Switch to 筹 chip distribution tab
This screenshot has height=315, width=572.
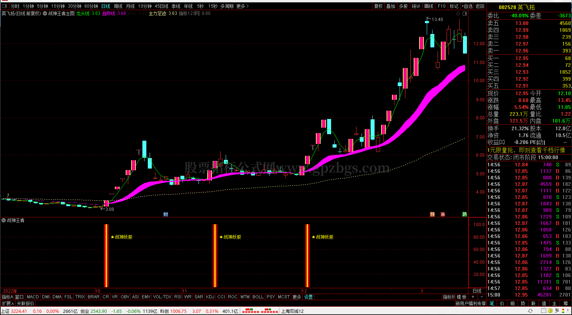pos(566,303)
